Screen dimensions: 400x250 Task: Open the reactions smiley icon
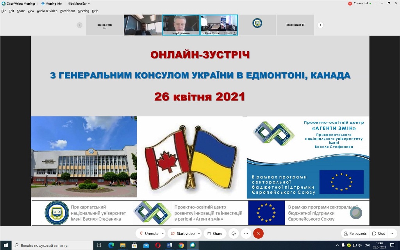(x=234, y=233)
